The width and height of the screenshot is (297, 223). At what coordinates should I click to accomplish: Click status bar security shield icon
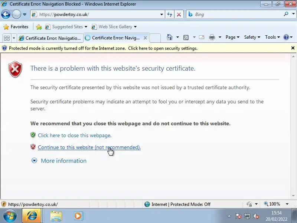click(x=4, y=204)
